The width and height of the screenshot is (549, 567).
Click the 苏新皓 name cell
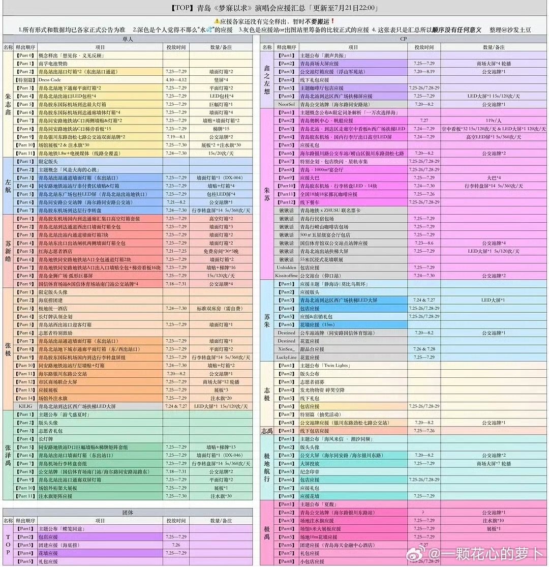[8, 251]
